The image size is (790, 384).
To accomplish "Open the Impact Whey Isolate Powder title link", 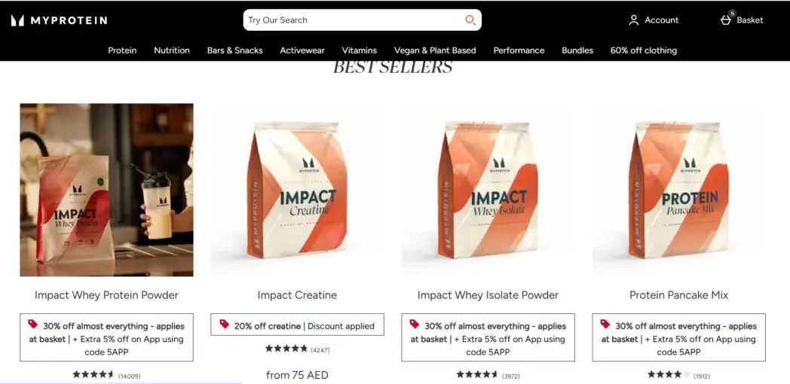I will (488, 295).
